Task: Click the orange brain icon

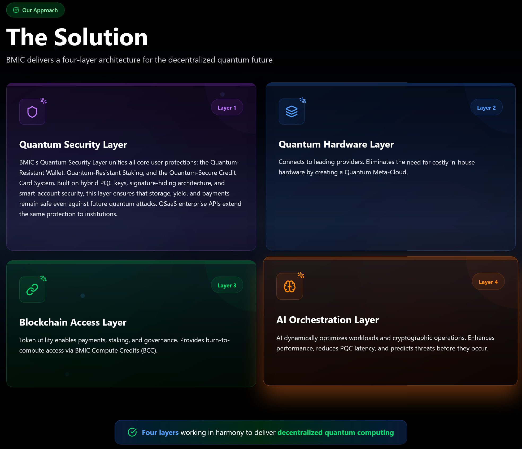Action: coord(289,286)
